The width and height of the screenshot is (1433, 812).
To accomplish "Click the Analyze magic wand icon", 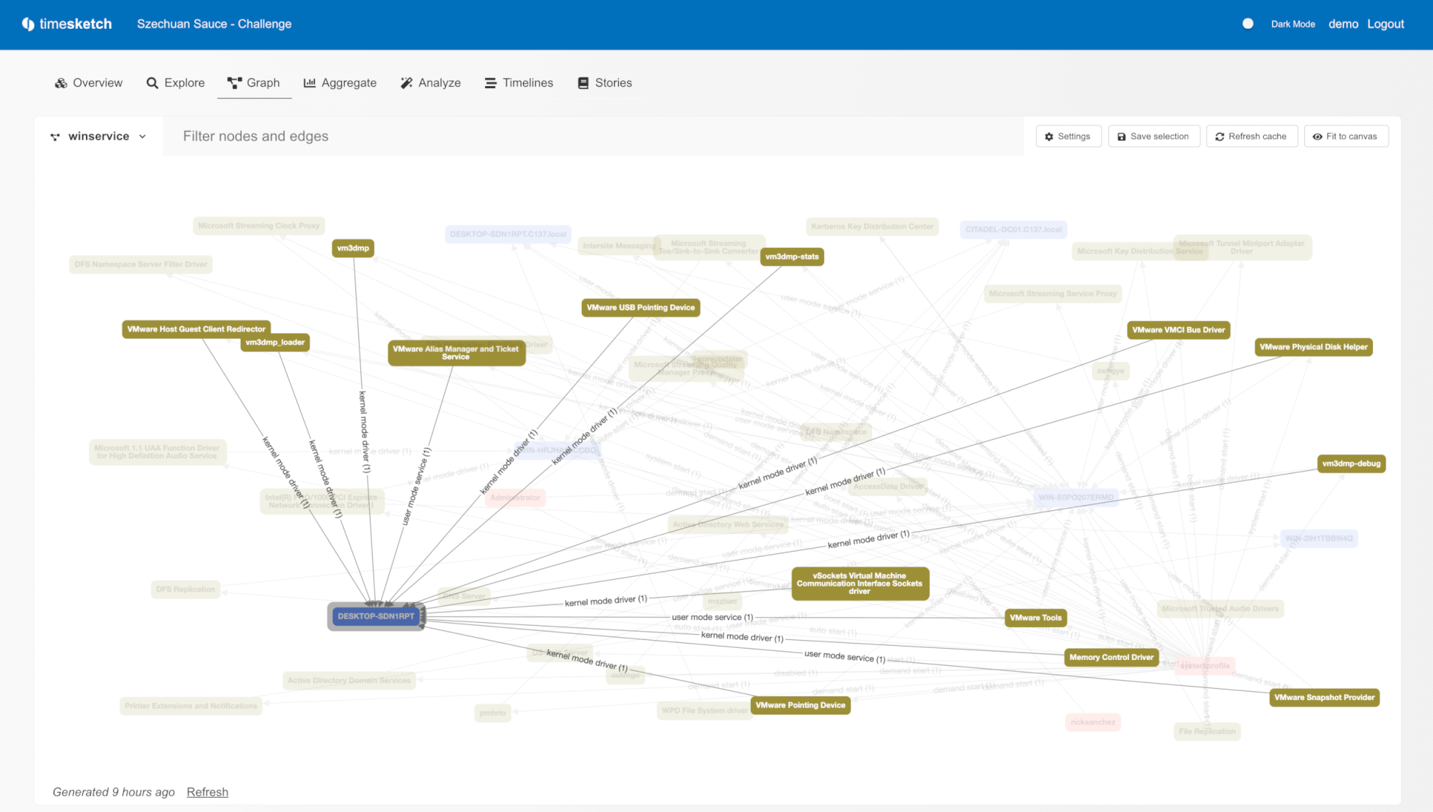I will tap(406, 83).
